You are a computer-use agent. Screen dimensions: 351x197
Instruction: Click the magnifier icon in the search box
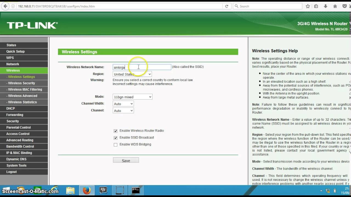(x=236, y=6)
